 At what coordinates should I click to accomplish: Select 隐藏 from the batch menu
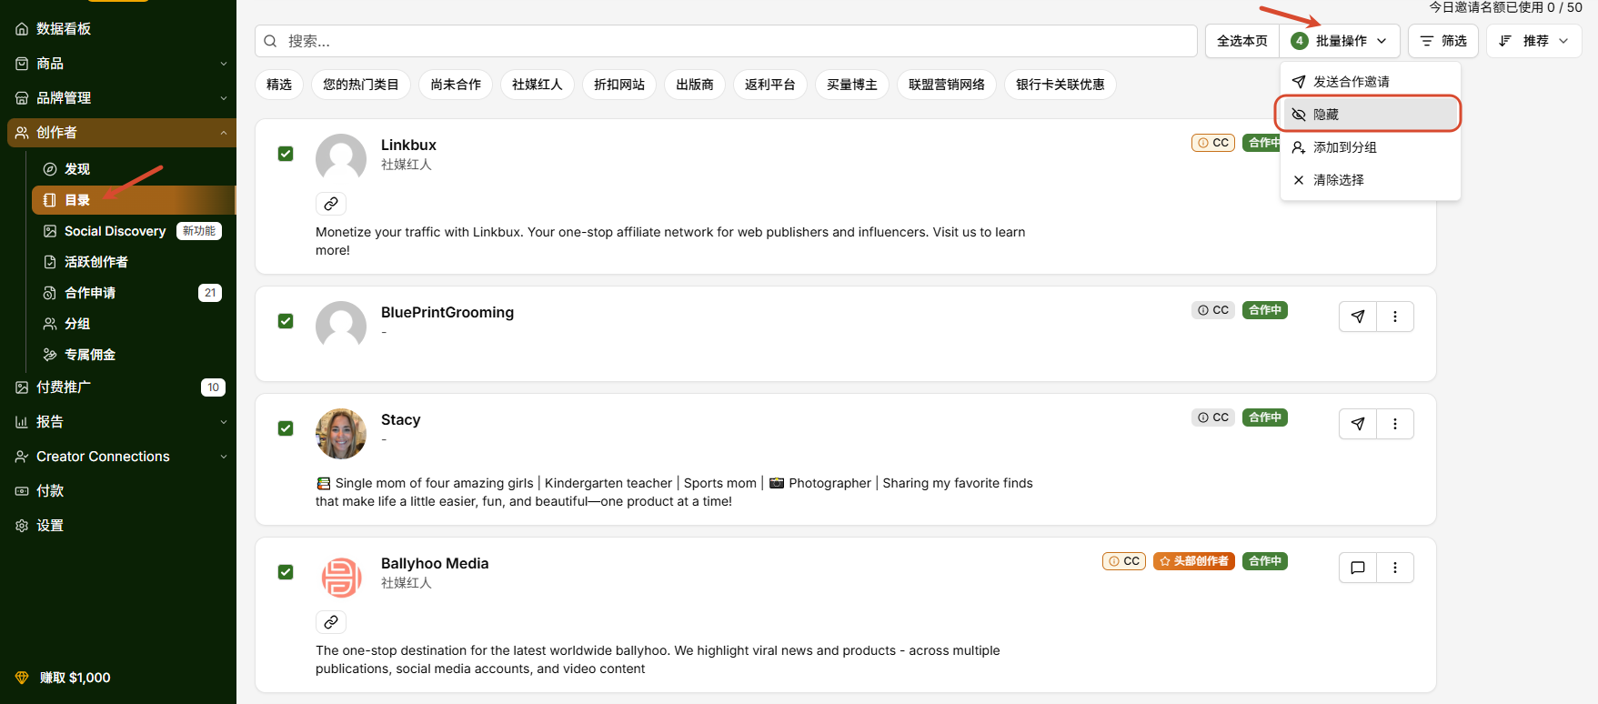click(x=1370, y=115)
